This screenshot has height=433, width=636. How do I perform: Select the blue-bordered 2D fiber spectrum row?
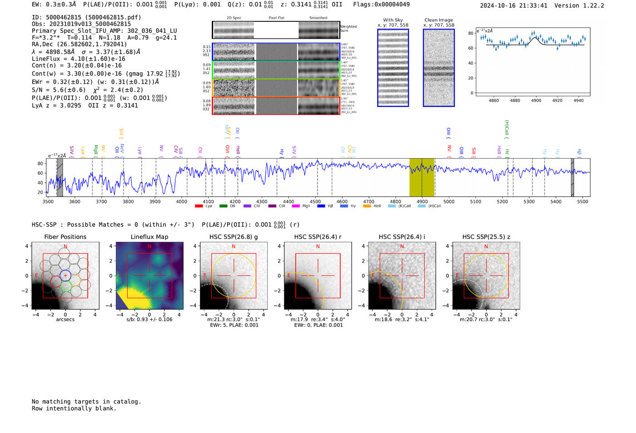click(x=276, y=52)
